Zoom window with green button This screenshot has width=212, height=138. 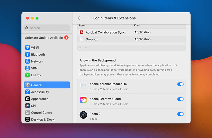(x=37, y=18)
